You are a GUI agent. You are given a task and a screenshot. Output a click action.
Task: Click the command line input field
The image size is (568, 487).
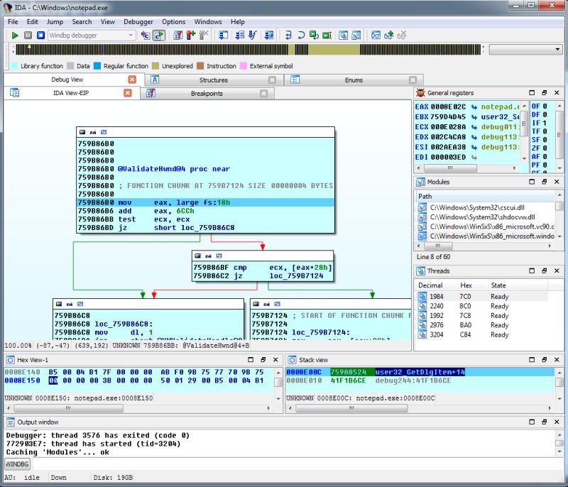[x=297, y=464]
